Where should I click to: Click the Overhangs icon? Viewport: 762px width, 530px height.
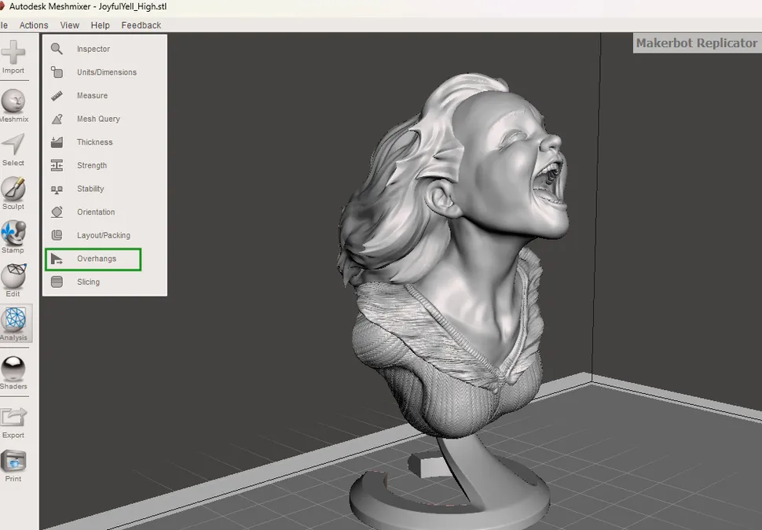click(x=57, y=259)
